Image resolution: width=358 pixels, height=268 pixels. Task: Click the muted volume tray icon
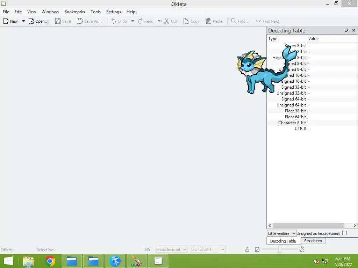316,262
